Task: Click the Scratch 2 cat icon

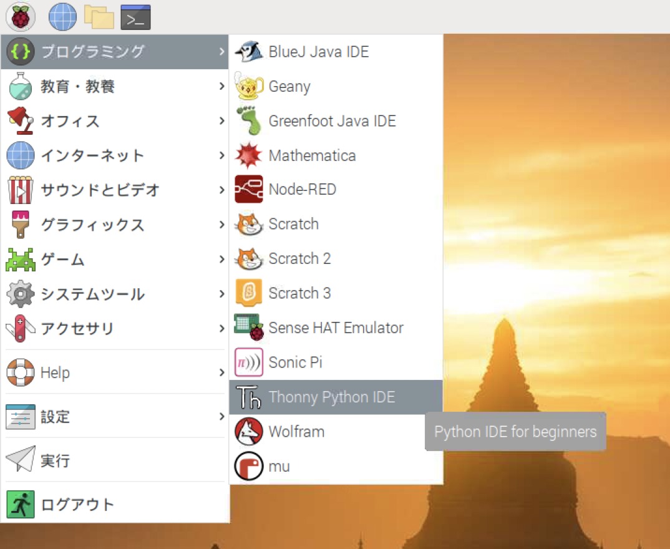Action: pyautogui.click(x=249, y=258)
